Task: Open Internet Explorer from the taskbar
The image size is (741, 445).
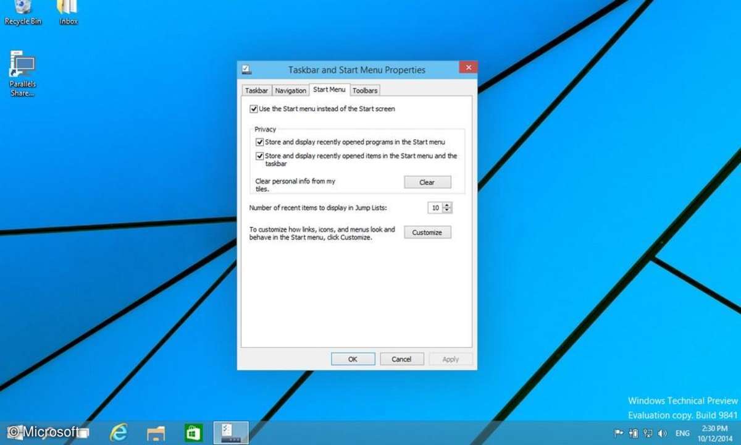Action: click(x=118, y=432)
